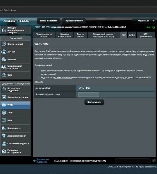Open the Карта мережі network map icon
Viewport: 157px width, 174px height.
(x=4, y=44)
